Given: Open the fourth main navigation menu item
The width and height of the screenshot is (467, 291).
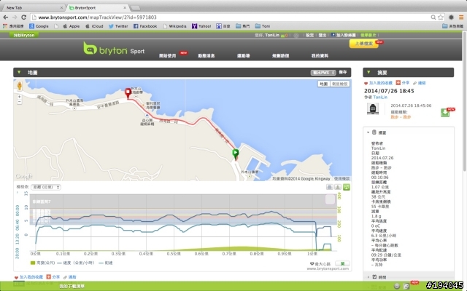Looking at the screenshot, I should [x=280, y=55].
